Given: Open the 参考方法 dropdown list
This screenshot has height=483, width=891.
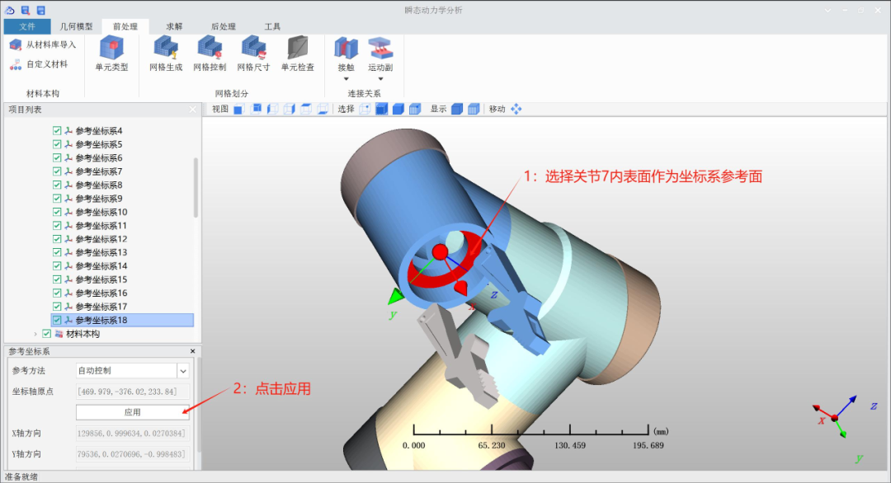Looking at the screenshot, I should [183, 371].
